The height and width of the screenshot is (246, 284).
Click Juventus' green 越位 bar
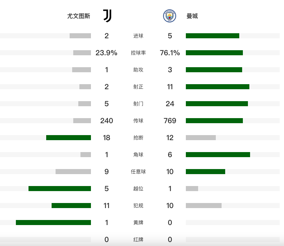[x=60, y=189]
